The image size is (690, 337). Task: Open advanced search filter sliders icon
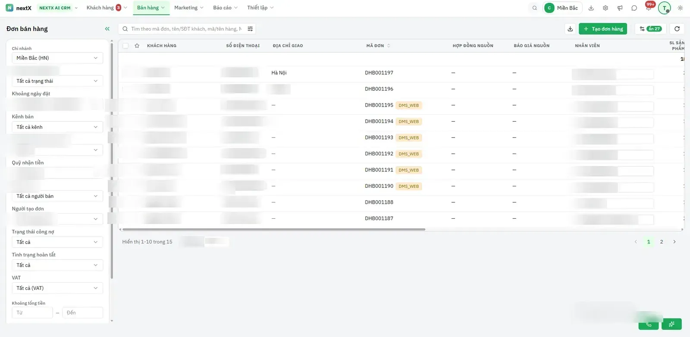click(250, 29)
